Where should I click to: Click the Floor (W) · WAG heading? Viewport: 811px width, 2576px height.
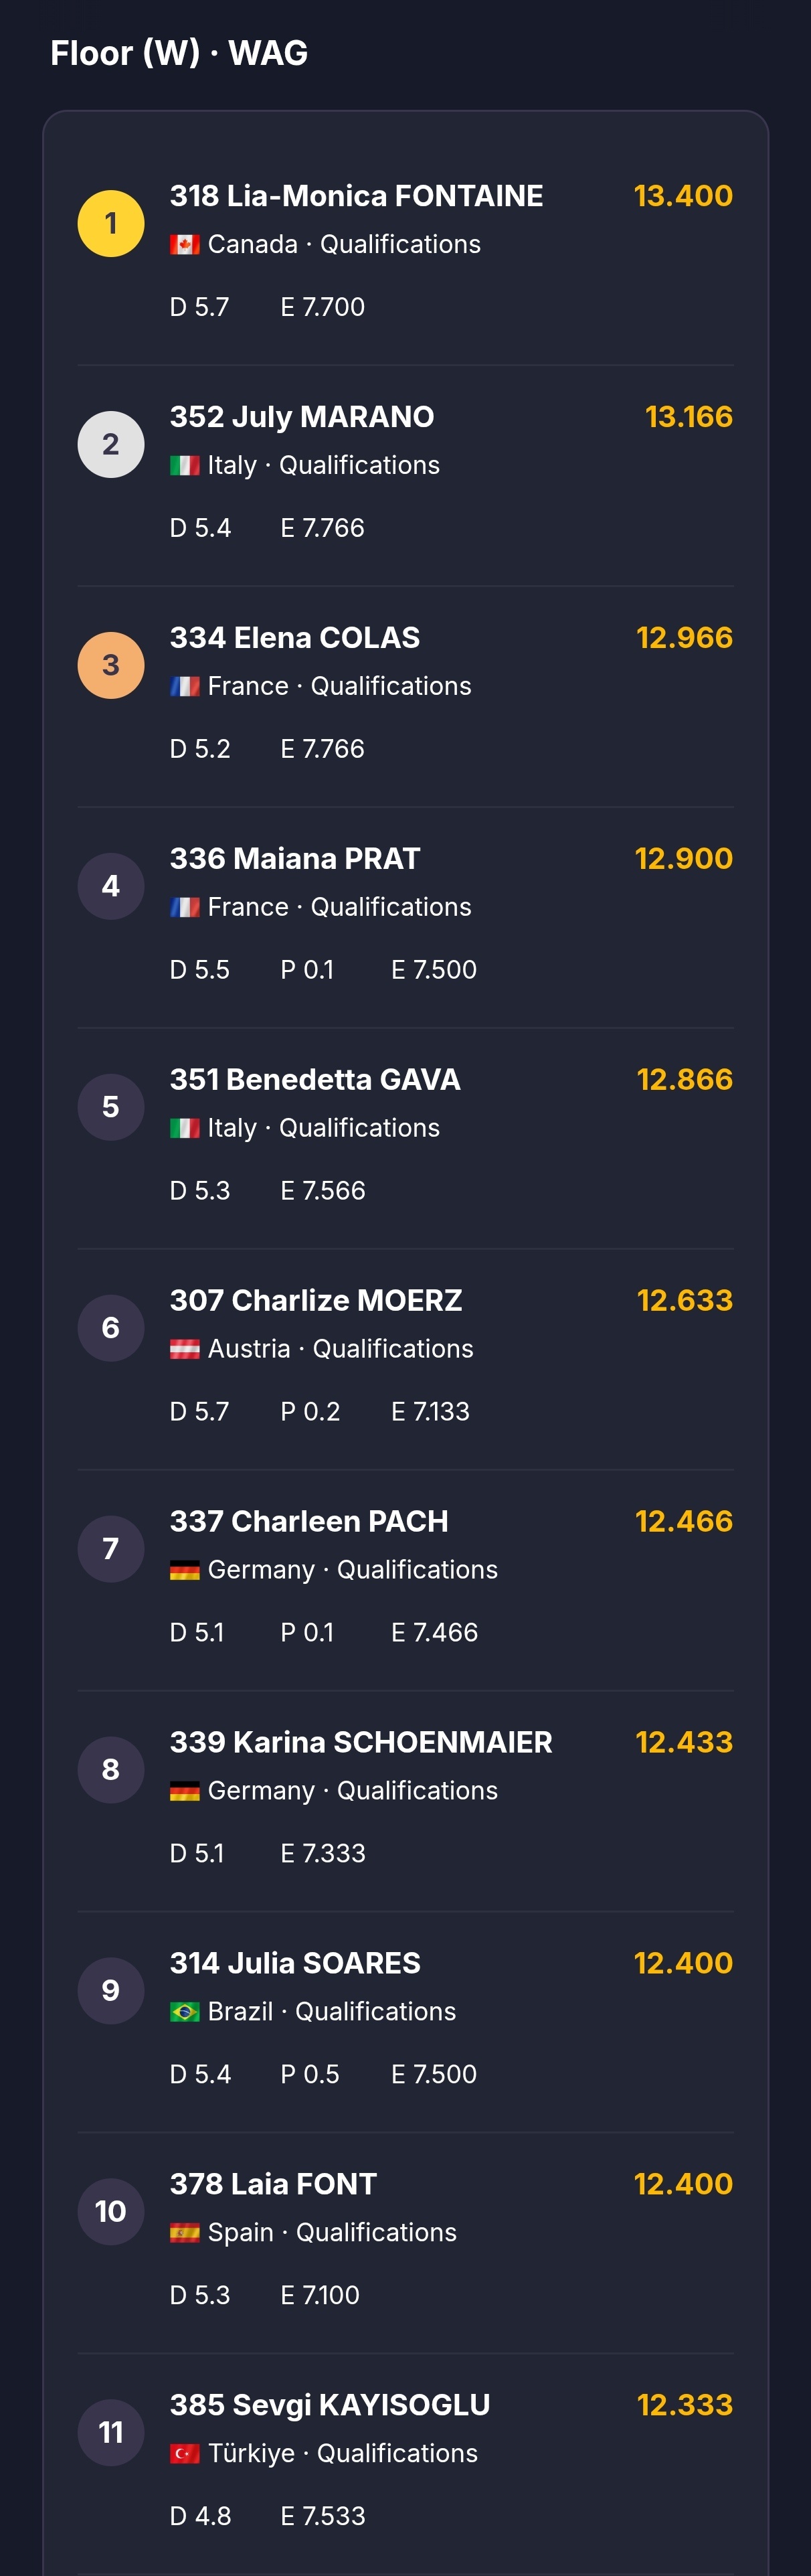(179, 53)
